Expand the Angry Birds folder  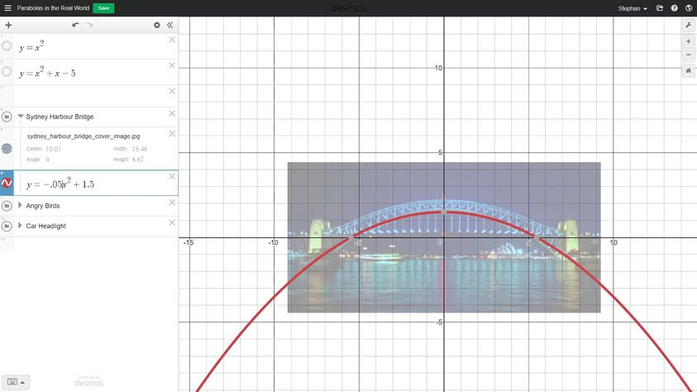[x=21, y=205]
